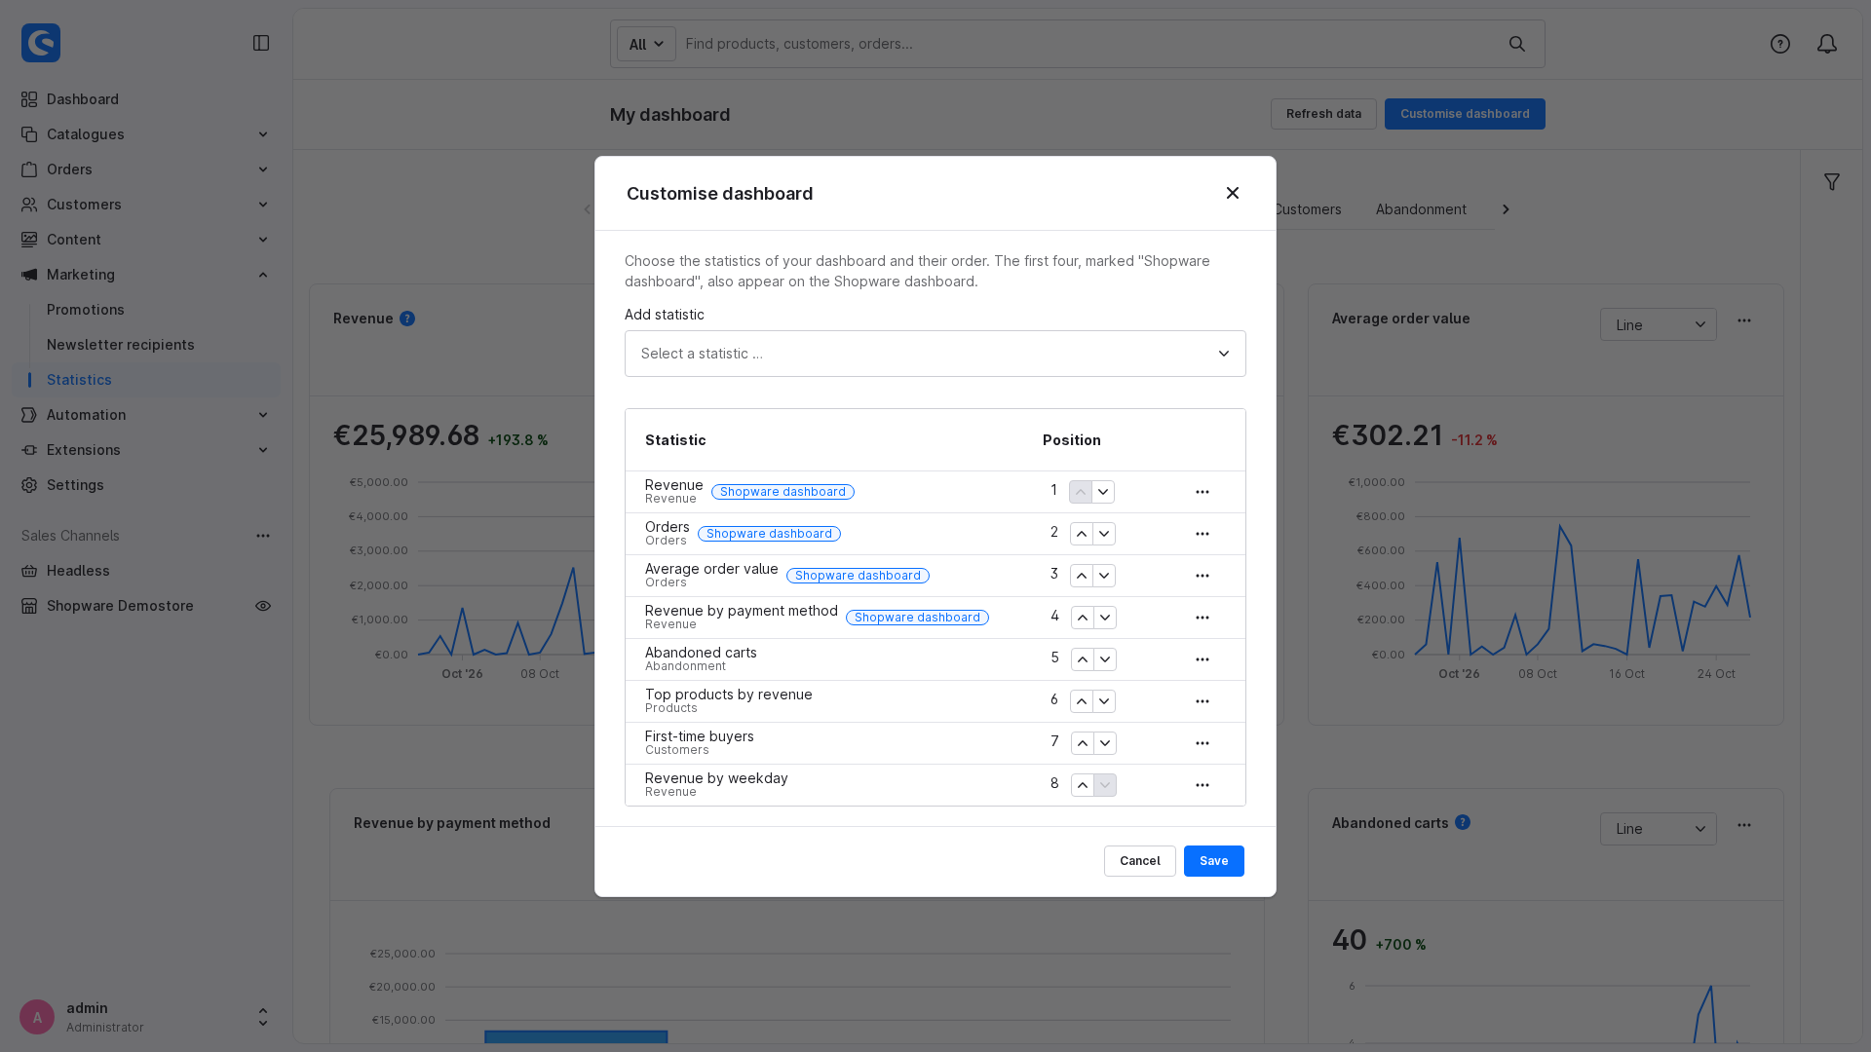
Task: Click Refresh data
Action: pyautogui.click(x=1323, y=114)
